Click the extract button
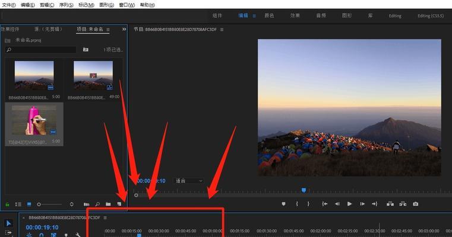 (x=403, y=204)
